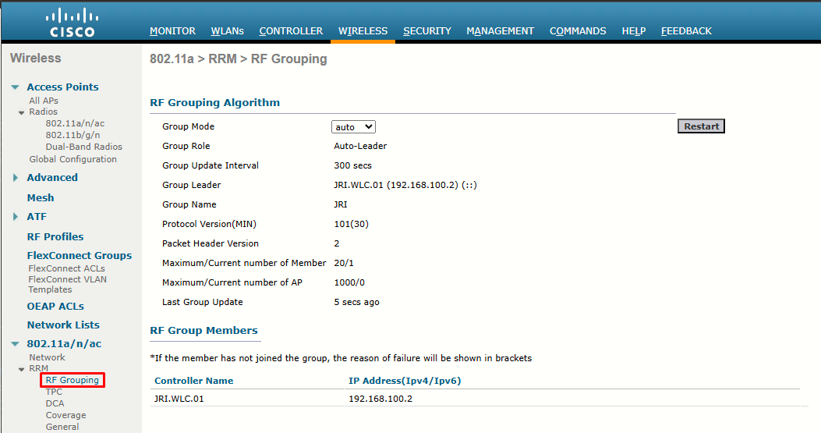The image size is (821, 433).
Task: Open 802.11a/n/ac sidebar section link
Action: [x=65, y=344]
